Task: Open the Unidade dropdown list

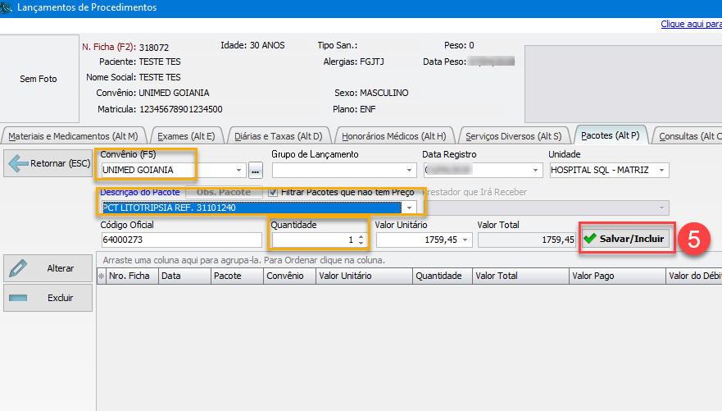Action: (x=661, y=171)
